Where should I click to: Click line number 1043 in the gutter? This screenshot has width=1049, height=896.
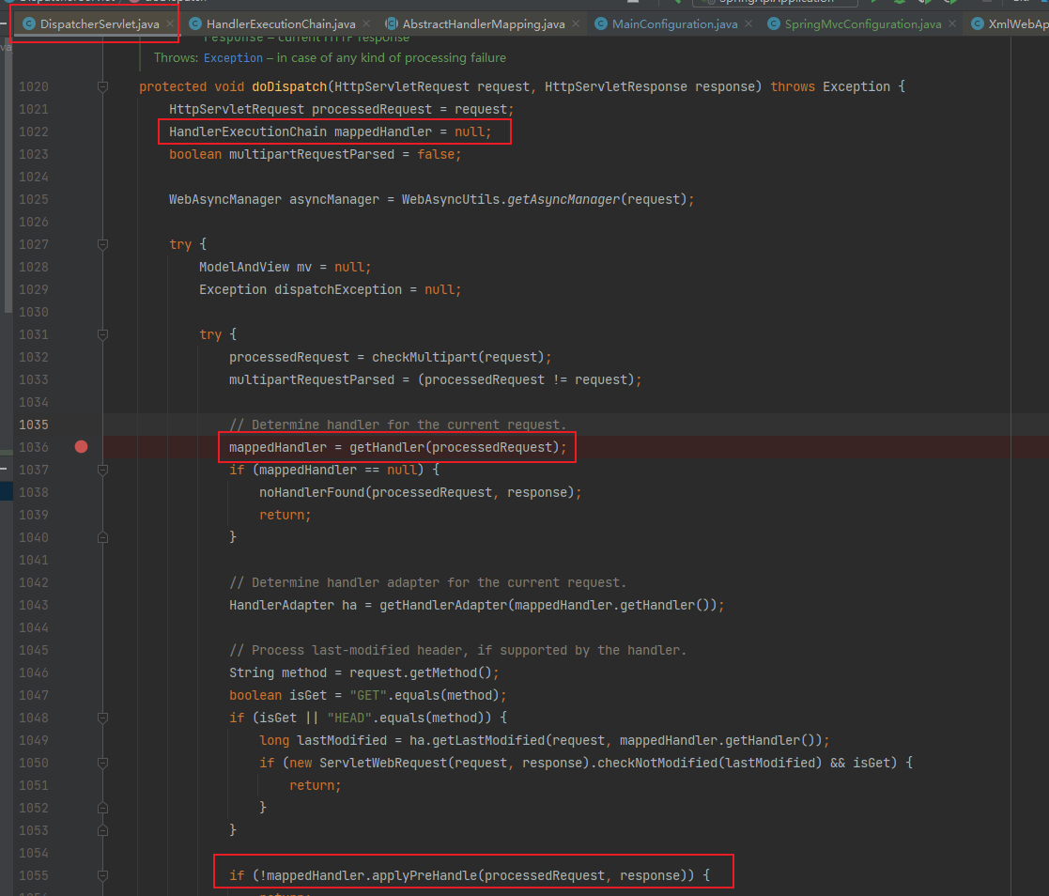(34, 605)
